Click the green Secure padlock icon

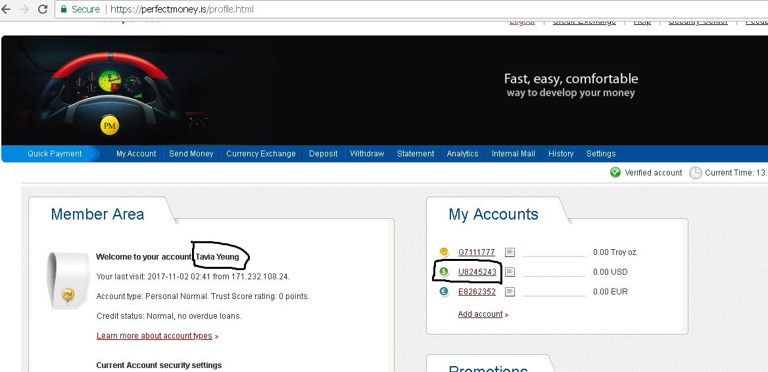click(x=63, y=9)
